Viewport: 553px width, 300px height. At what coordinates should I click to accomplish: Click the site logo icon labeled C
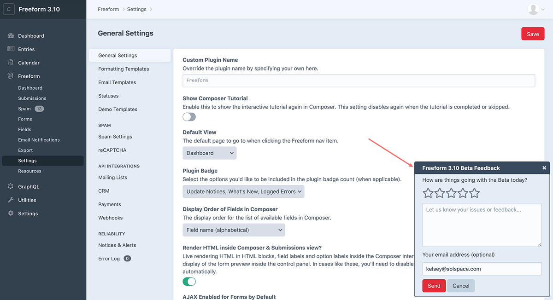(x=9, y=9)
